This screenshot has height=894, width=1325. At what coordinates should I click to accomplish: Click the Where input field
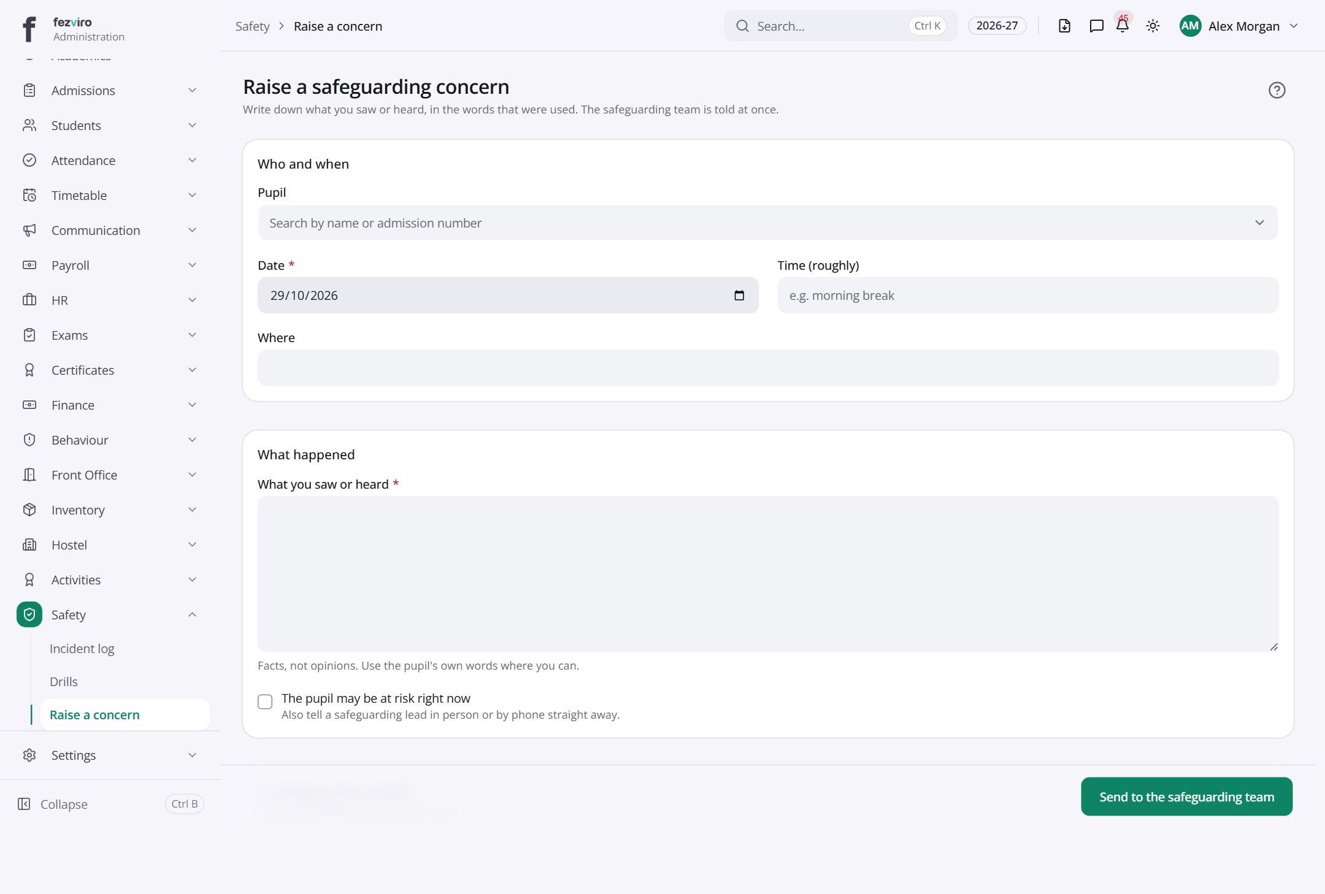tap(767, 367)
